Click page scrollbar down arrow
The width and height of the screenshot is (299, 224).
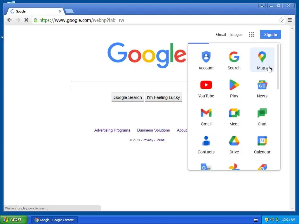292,208
